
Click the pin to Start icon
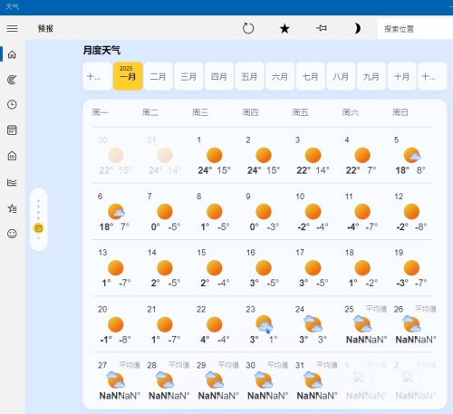pyautogui.click(x=322, y=28)
